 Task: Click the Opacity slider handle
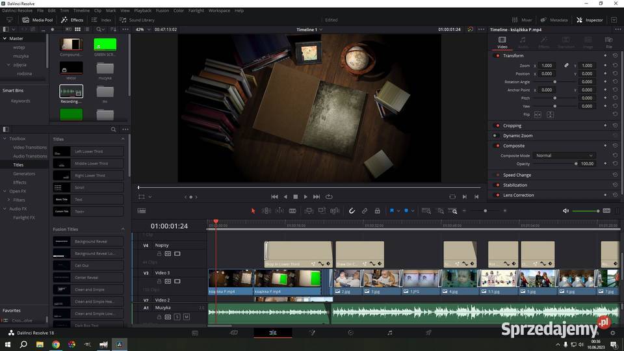pos(576,164)
